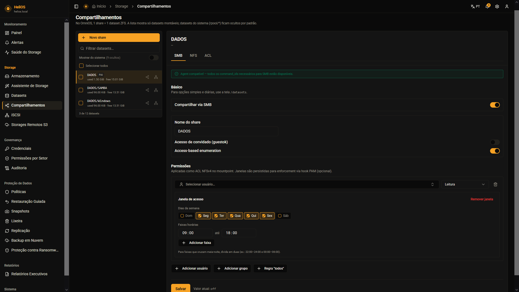The height and width of the screenshot is (292, 519).
Task: Click Regra "todos" button
Action: click(270, 268)
